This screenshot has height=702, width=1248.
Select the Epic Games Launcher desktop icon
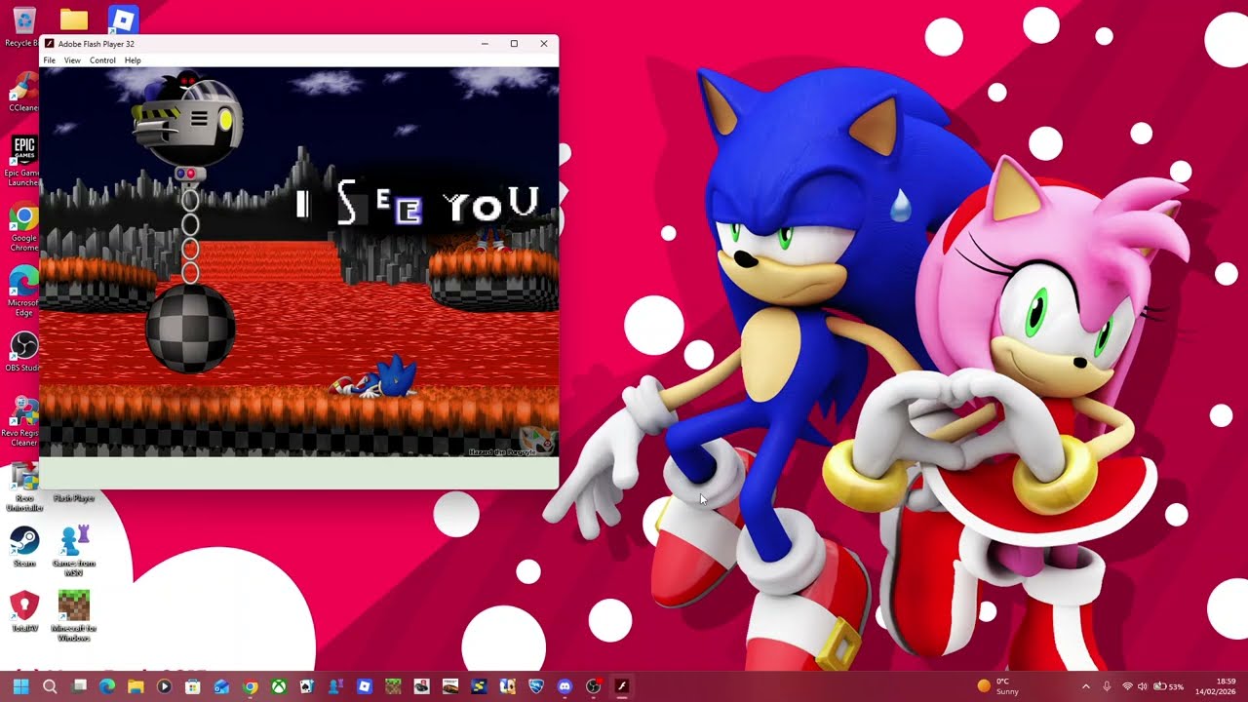point(23,161)
